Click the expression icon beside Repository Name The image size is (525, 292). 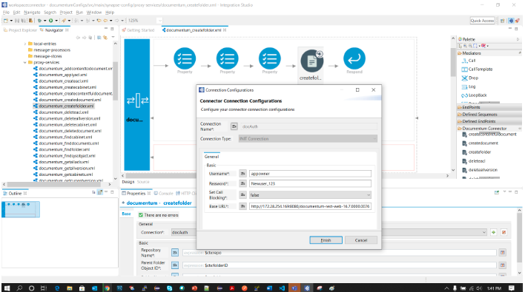175,253
